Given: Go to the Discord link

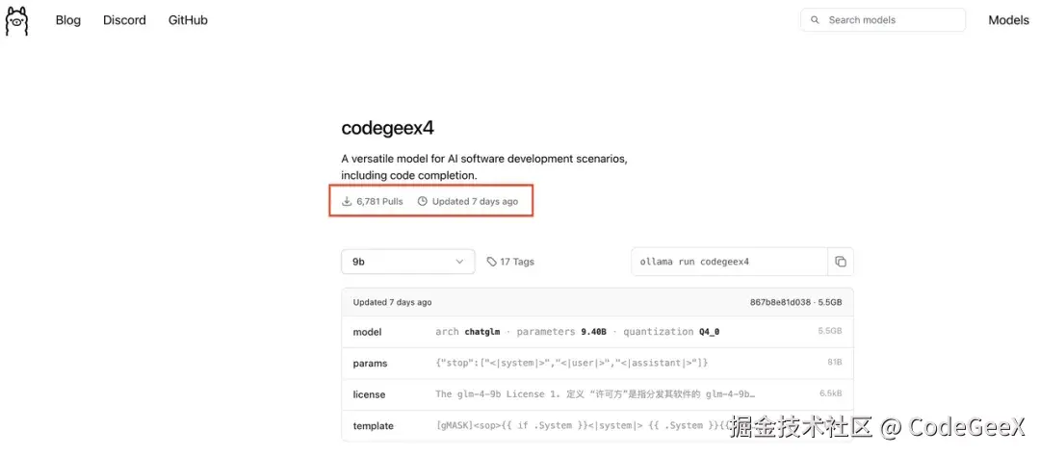Looking at the screenshot, I should [x=124, y=20].
